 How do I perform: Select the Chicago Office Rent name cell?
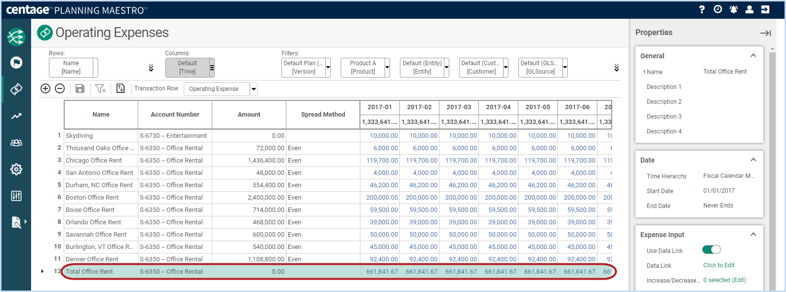click(x=101, y=161)
